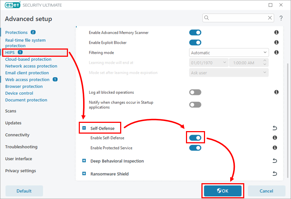
Task: Collapse the Self-Defense section
Action: tap(84, 128)
